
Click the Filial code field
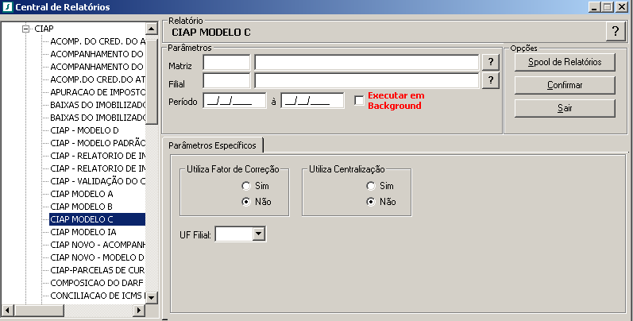coord(226,80)
